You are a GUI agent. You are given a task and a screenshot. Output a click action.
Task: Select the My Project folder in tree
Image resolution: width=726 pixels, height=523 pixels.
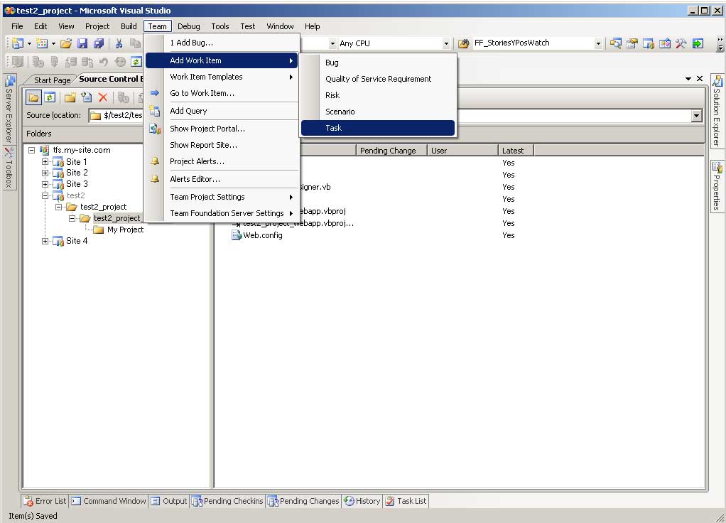125,230
